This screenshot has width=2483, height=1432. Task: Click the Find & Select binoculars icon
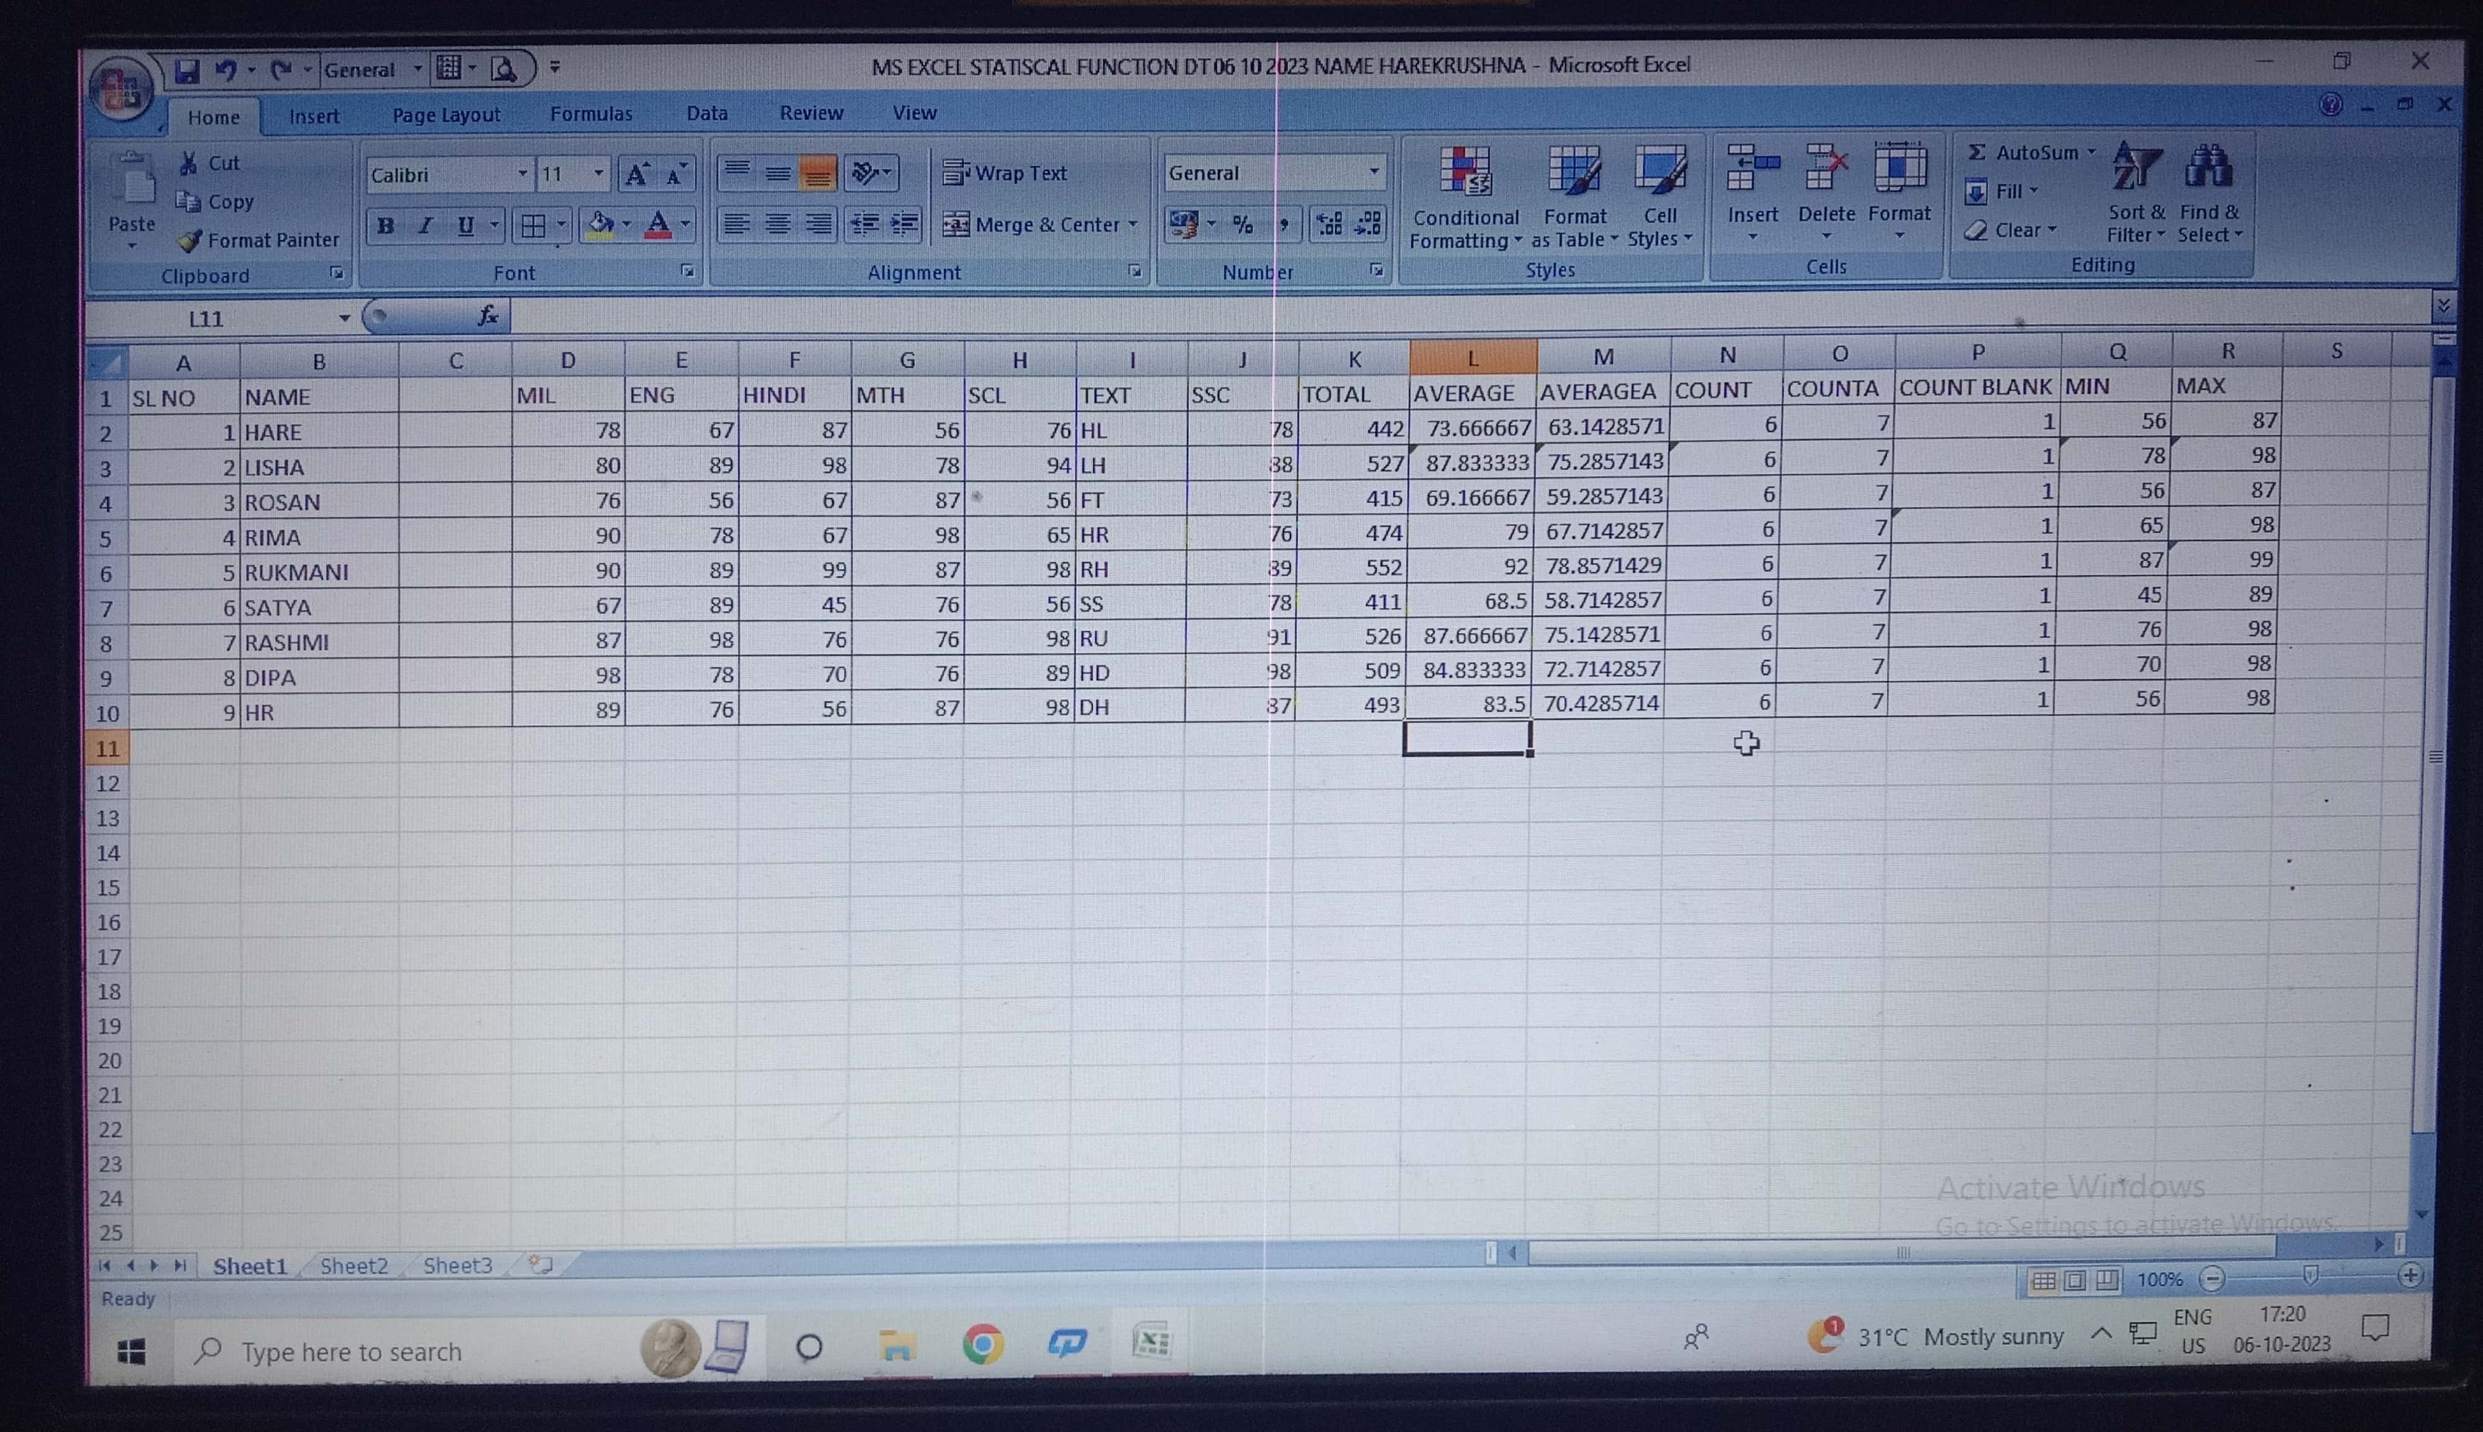point(2208,167)
